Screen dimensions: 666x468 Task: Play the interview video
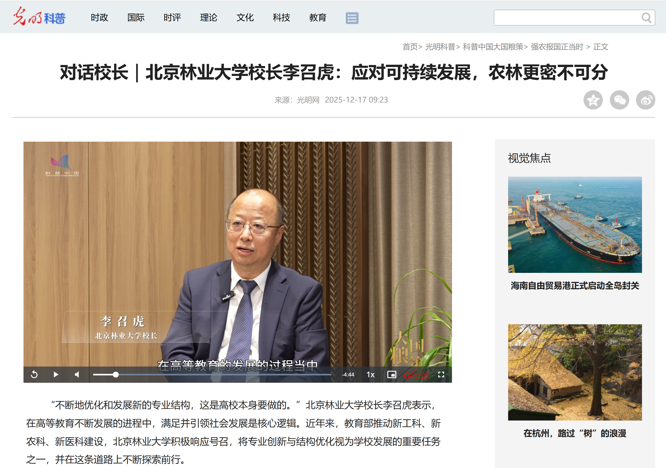coord(56,374)
